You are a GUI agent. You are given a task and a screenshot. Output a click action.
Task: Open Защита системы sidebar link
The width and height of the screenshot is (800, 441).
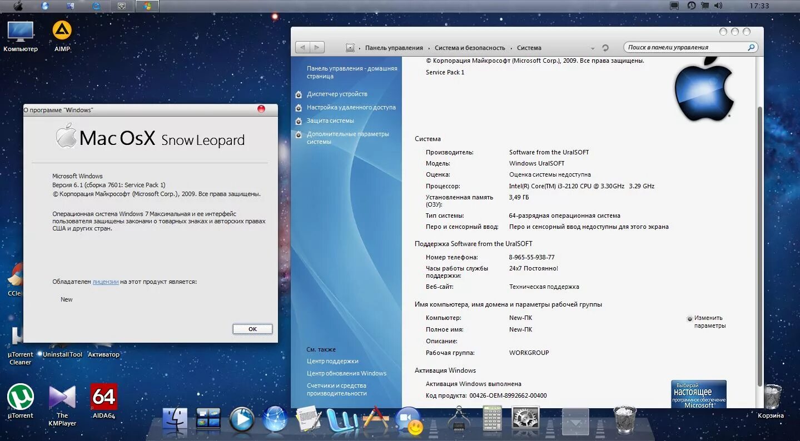(x=330, y=121)
